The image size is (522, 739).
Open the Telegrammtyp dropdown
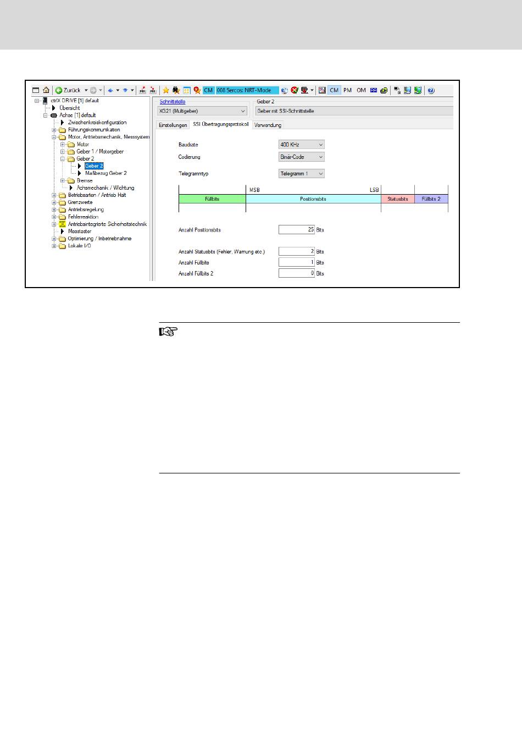click(302, 174)
